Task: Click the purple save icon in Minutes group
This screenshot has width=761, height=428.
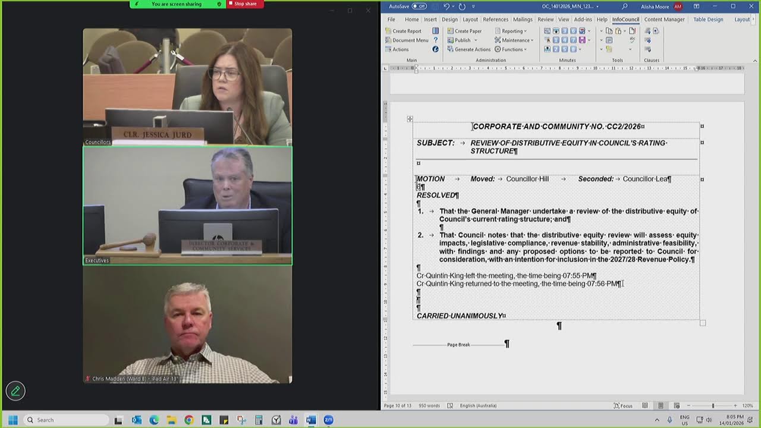Action: 582,40
